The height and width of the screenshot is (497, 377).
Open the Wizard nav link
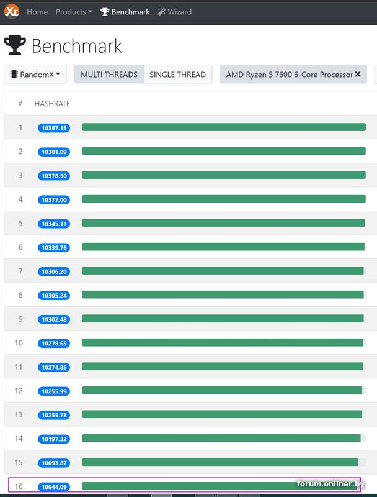point(175,12)
